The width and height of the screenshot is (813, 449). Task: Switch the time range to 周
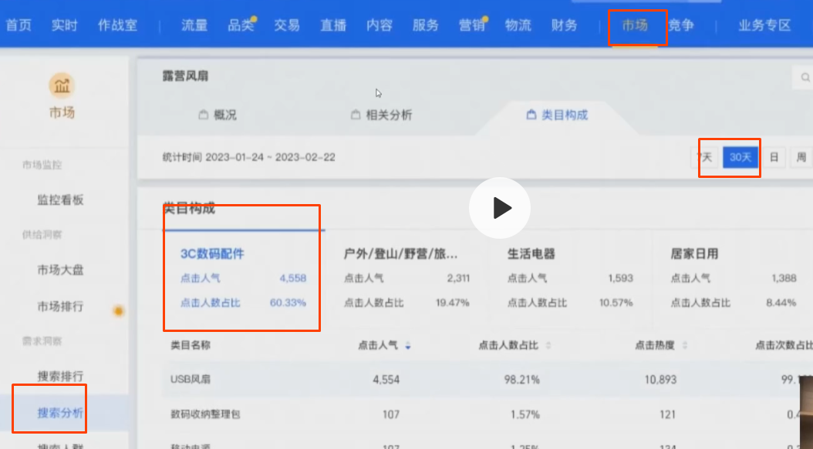[x=801, y=157]
